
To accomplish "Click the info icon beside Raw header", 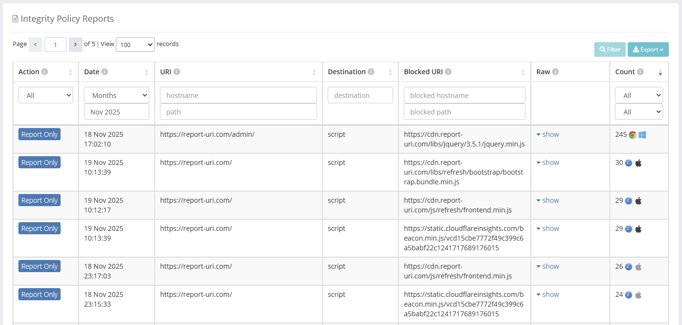I will pyautogui.click(x=555, y=72).
